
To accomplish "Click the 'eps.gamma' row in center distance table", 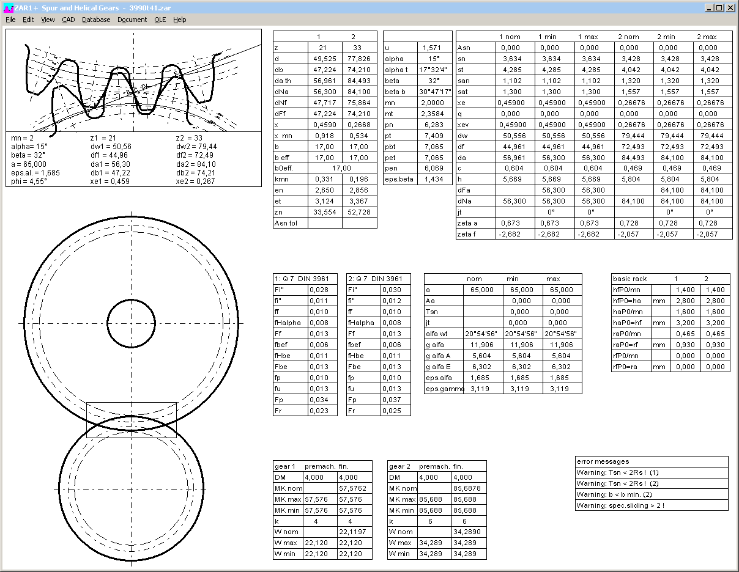I will (x=444, y=389).
